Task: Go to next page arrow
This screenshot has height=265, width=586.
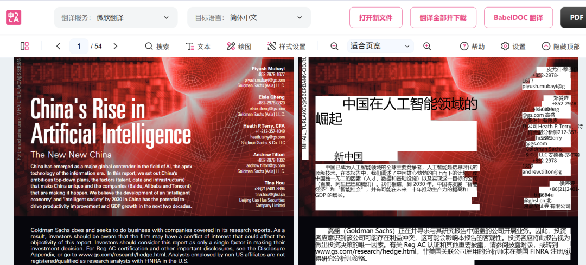Action: coord(116,46)
